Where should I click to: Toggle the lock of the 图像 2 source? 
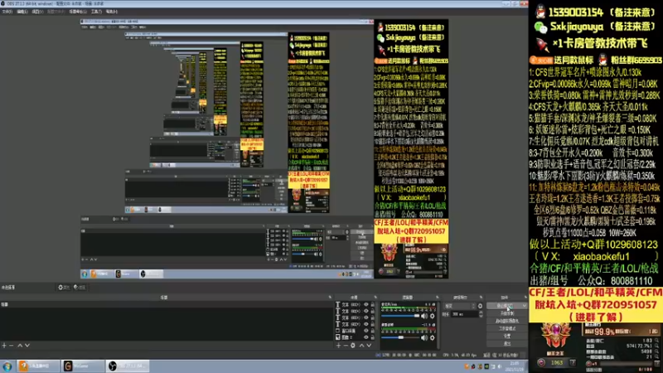[372, 337]
